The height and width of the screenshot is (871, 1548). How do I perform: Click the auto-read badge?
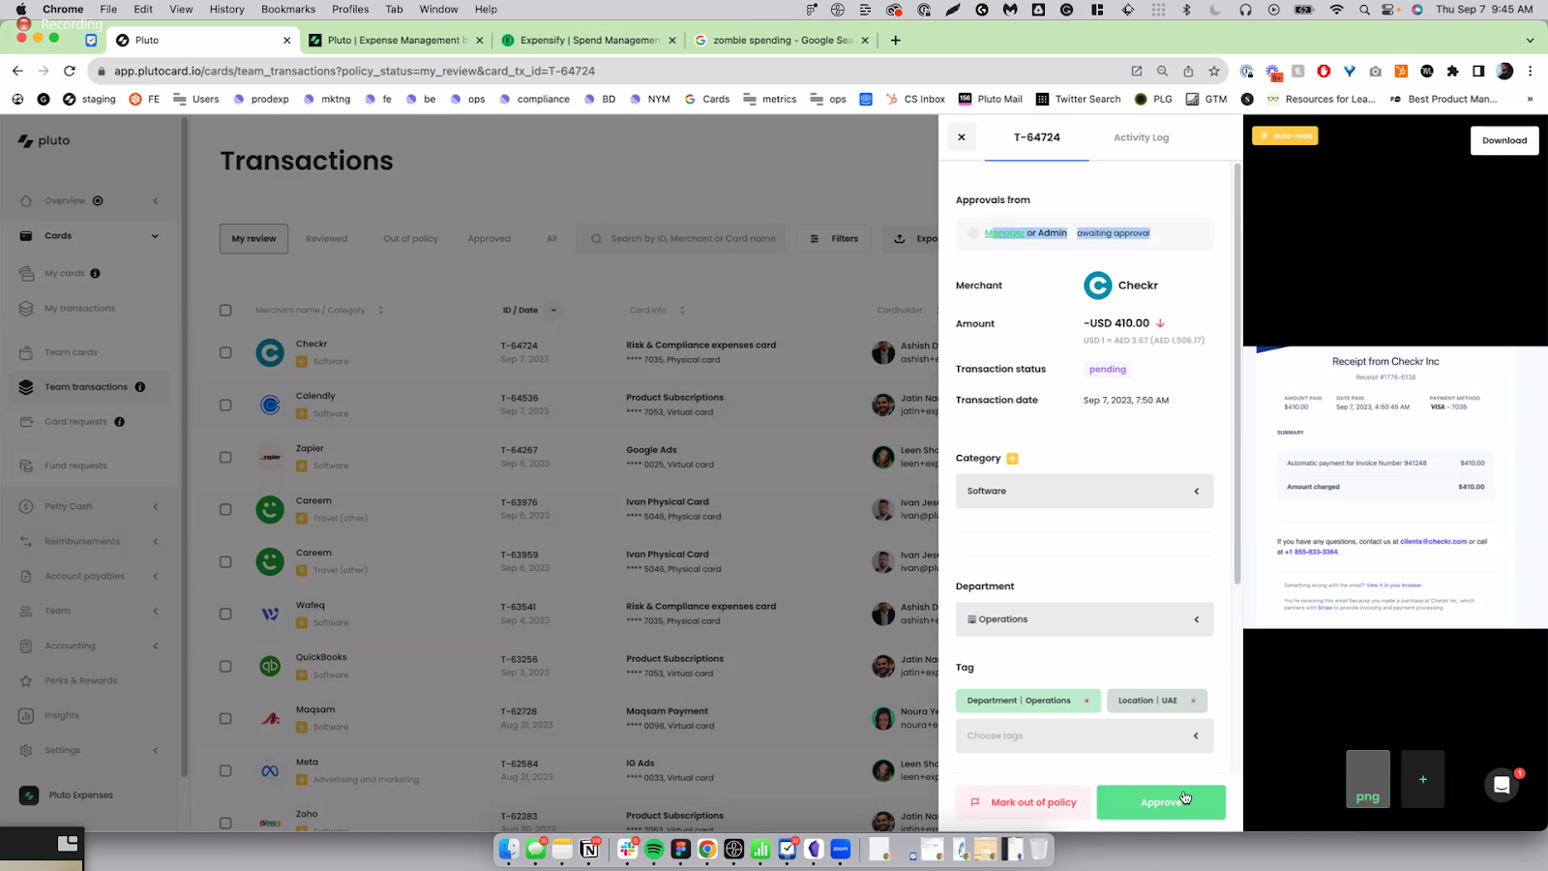1285,135
